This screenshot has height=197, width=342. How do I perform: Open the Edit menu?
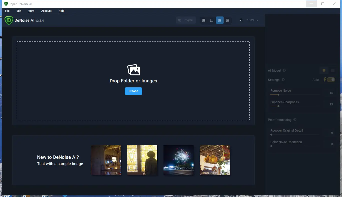coord(19,11)
